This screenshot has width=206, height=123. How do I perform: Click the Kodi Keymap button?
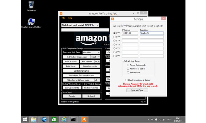pos(87,62)
